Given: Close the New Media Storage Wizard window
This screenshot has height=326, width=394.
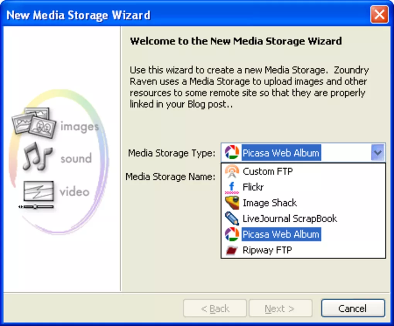Looking at the screenshot, I should pos(379,15).
